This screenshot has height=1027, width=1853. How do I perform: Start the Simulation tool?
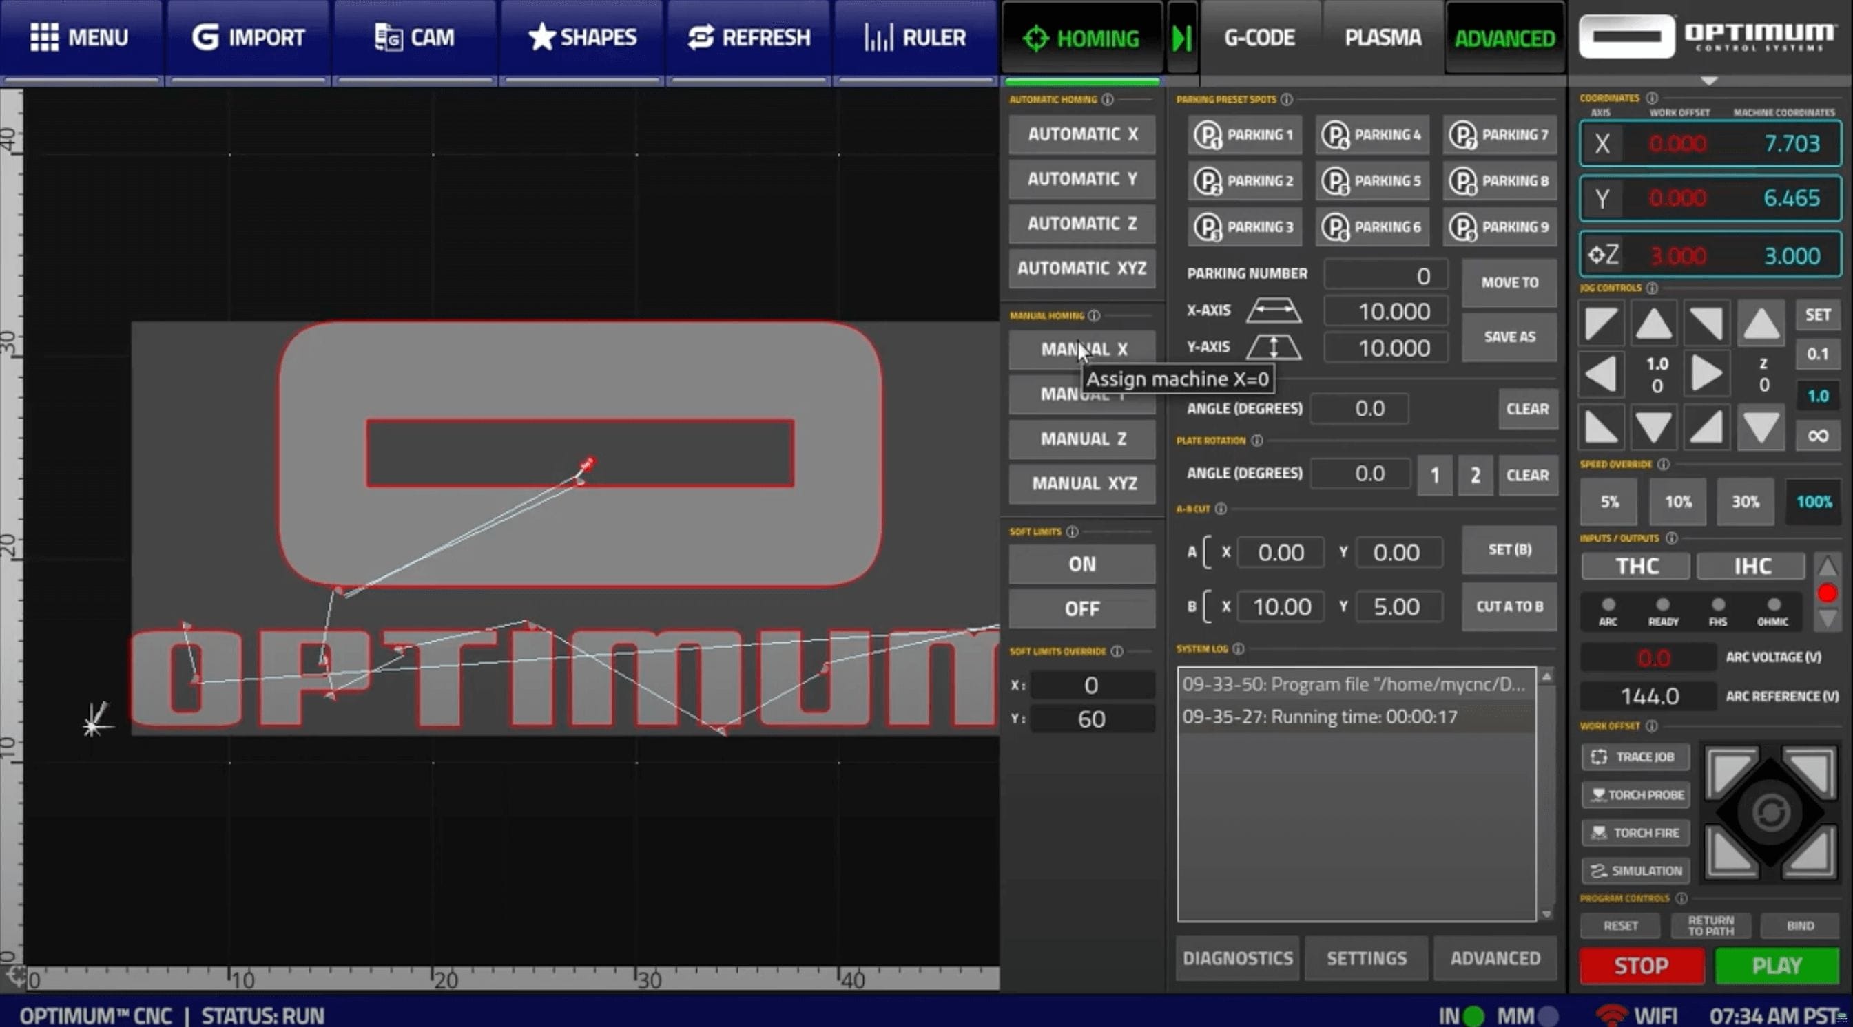1635,870
